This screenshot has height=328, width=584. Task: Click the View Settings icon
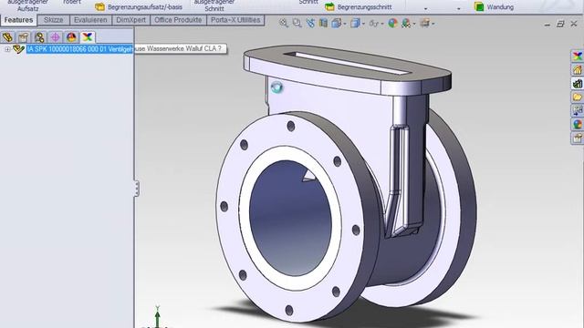pos(424,24)
